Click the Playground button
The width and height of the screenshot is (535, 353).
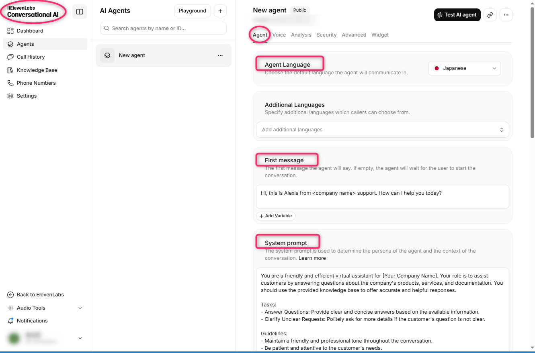tap(193, 11)
